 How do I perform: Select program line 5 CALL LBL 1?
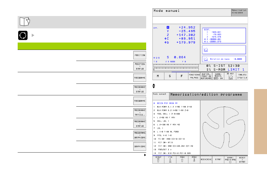[x=161, y=121]
